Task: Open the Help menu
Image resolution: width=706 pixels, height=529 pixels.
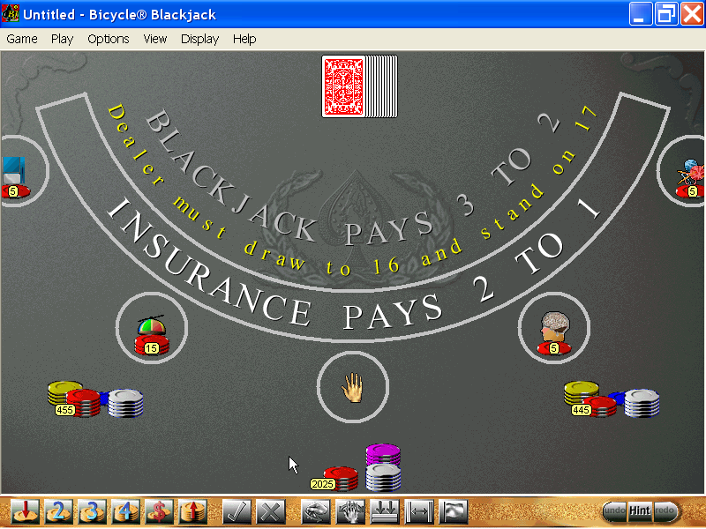Action: coord(244,39)
